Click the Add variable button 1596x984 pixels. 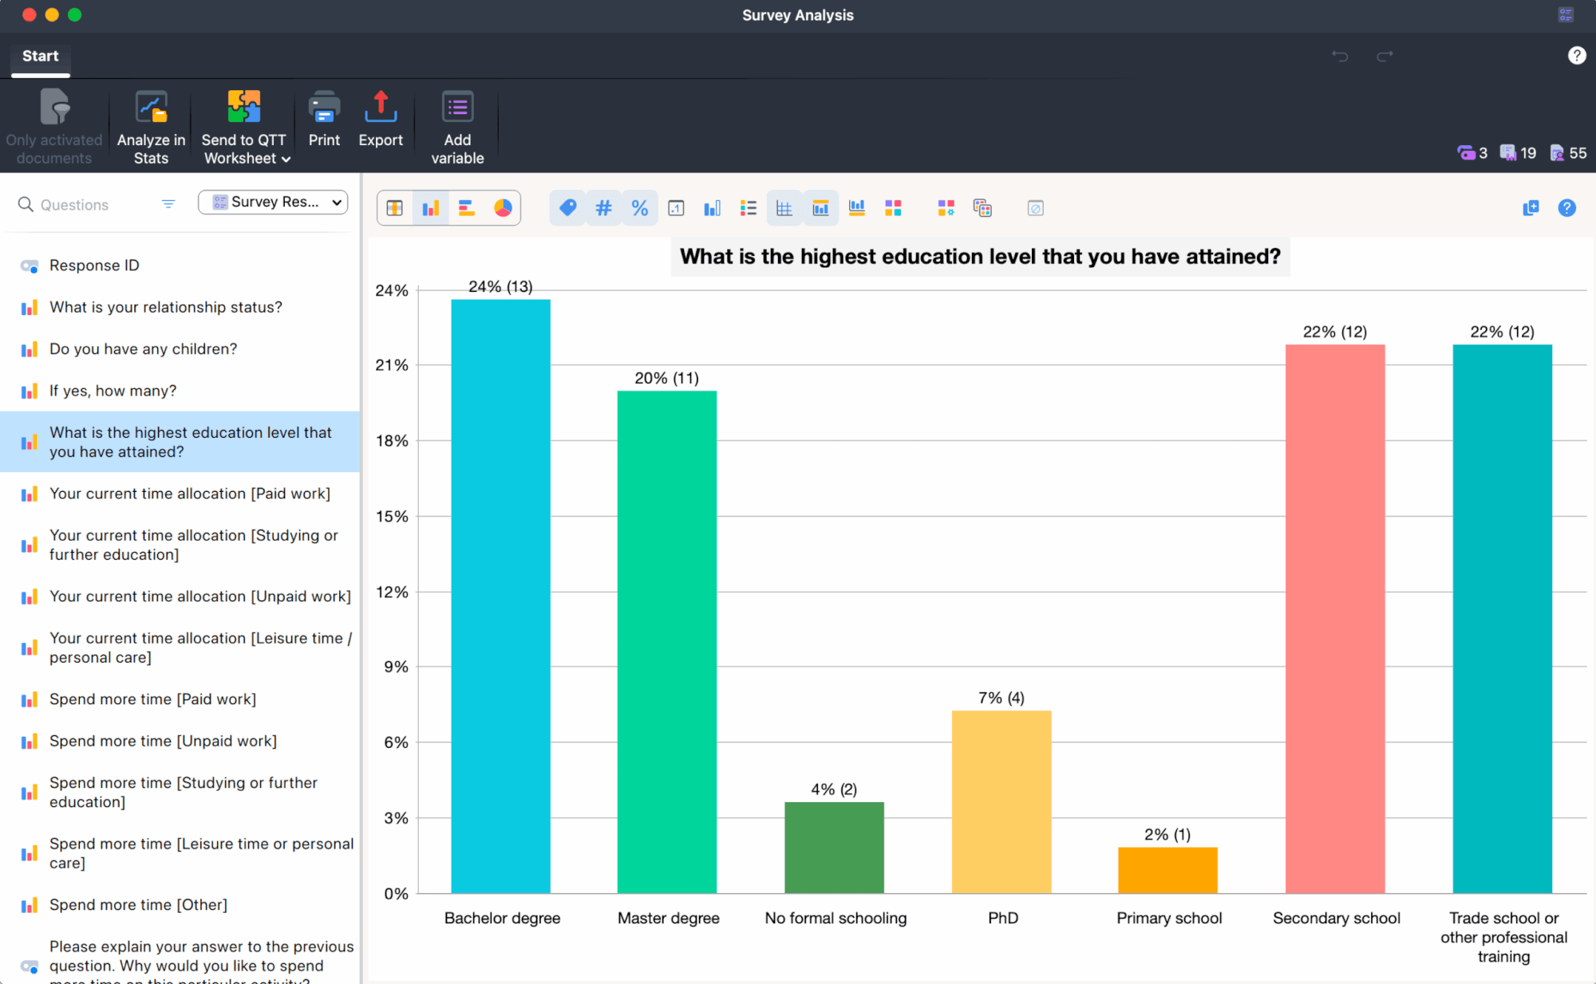[456, 126]
